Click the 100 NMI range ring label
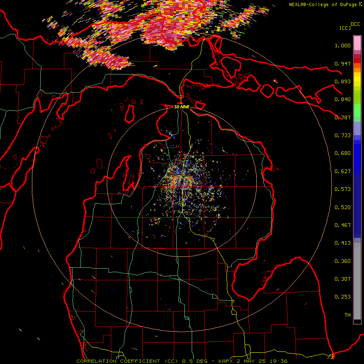The width and height of the screenshot is (364, 364). coord(182,32)
